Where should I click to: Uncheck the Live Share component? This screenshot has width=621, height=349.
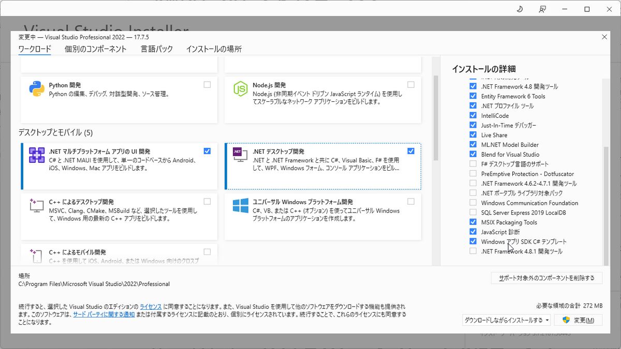(x=473, y=135)
